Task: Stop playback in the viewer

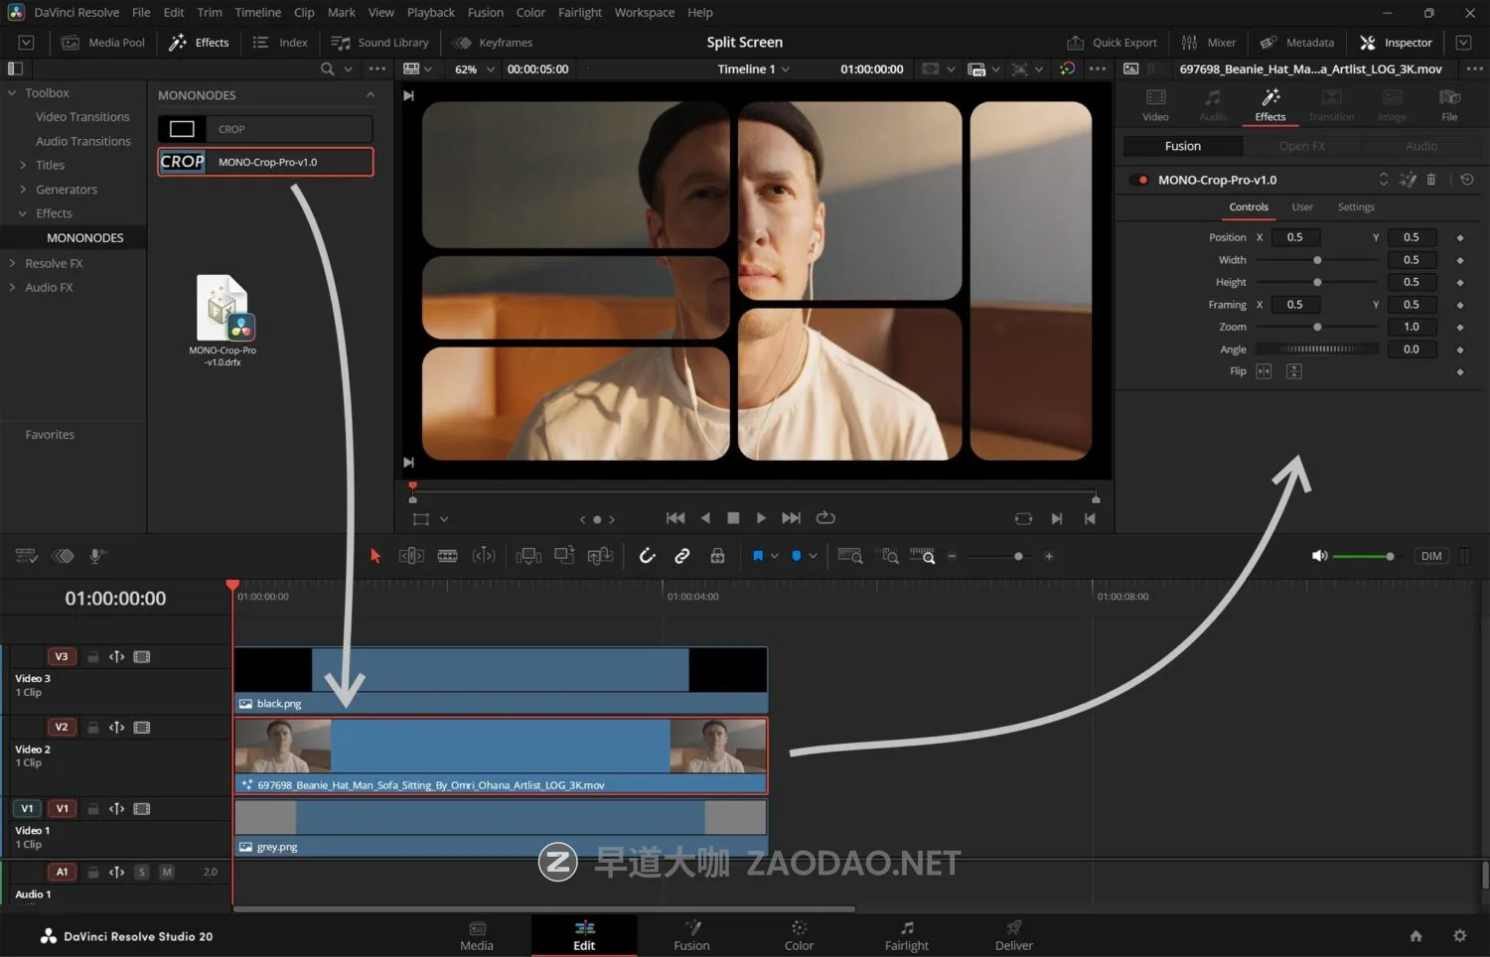Action: pos(733,518)
